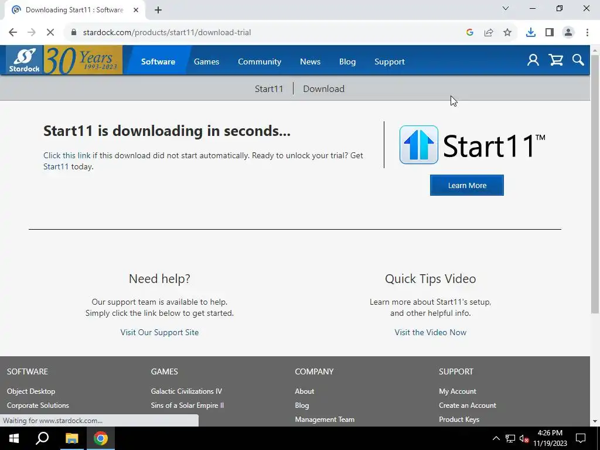The width and height of the screenshot is (600, 450).
Task: Click the Stardock logo
Action: click(x=25, y=60)
